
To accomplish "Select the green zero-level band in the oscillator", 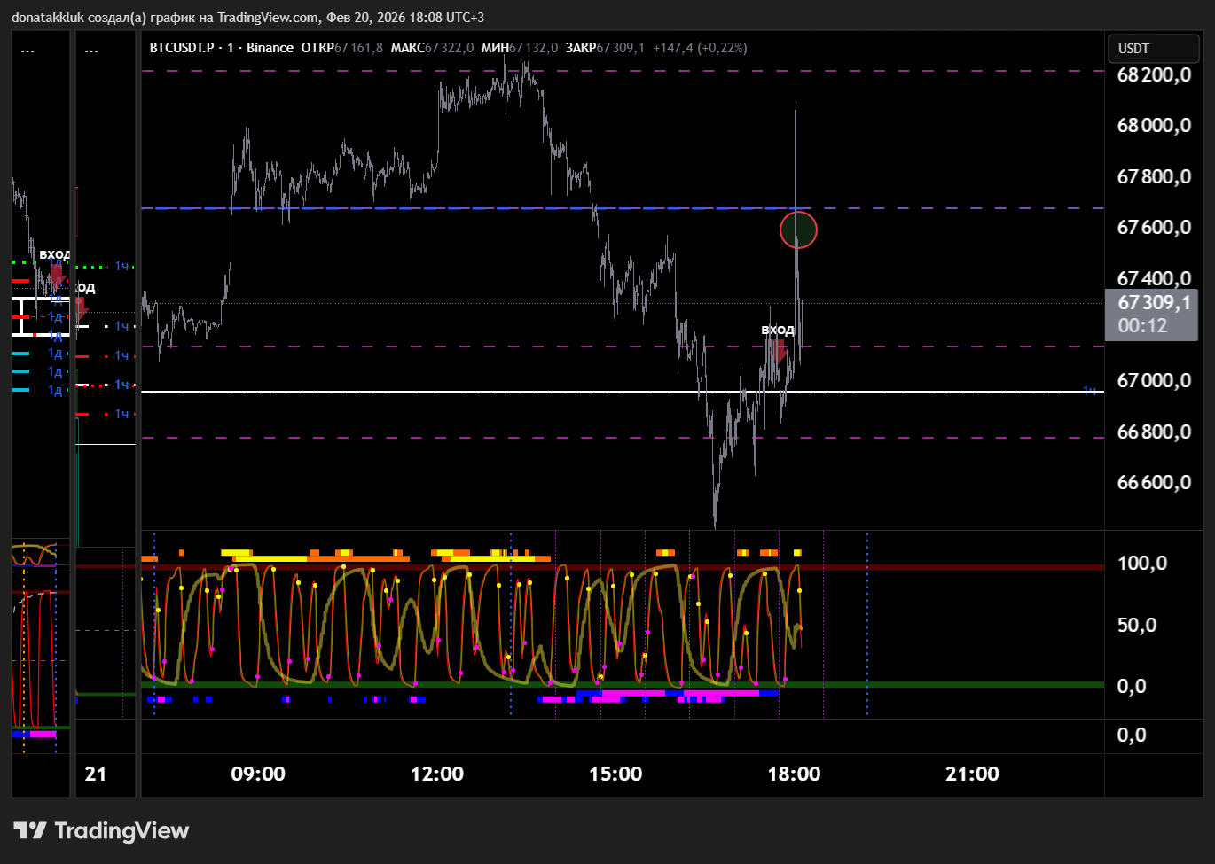I will click(x=532, y=684).
